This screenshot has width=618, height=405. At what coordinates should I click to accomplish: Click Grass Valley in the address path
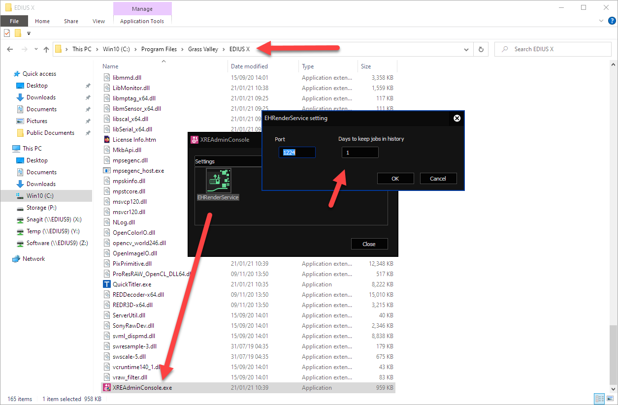pos(204,49)
